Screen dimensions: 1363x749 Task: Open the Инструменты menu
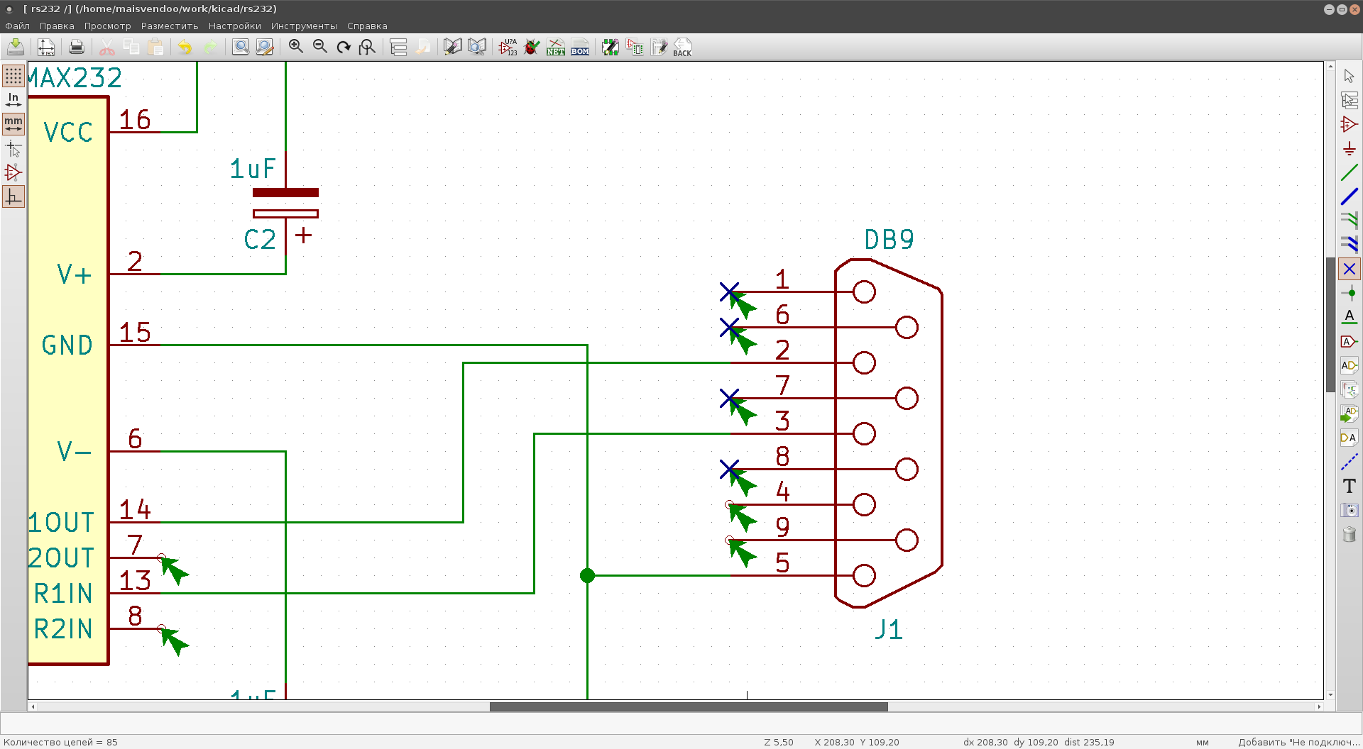pos(304,26)
